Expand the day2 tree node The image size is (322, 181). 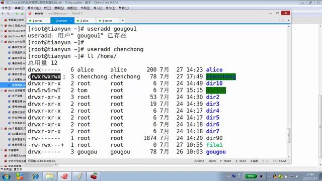click(x=2, y=31)
